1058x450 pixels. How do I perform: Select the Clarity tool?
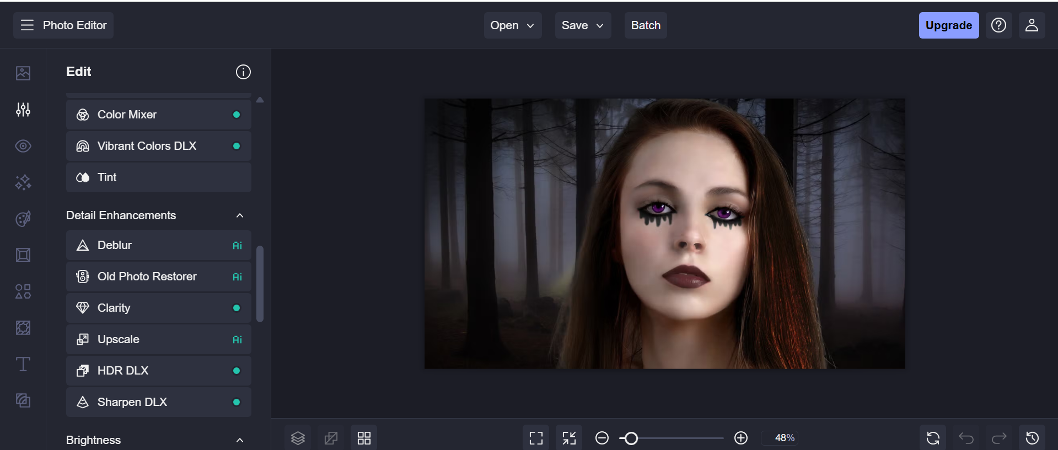[x=159, y=308]
